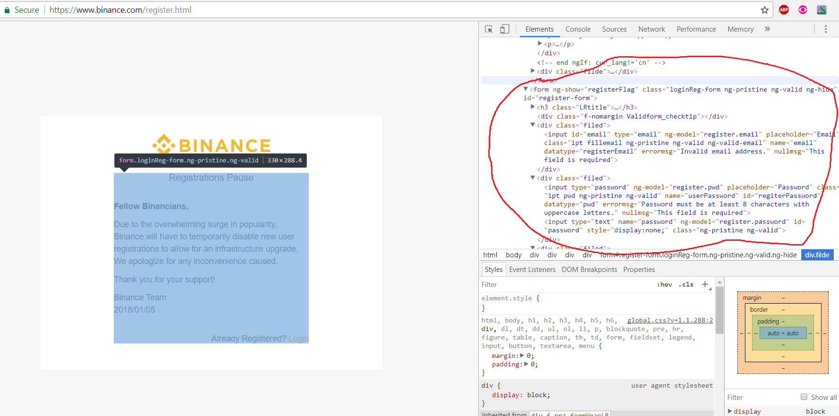Activate the inspect element picker icon
Viewport: 839px width, 416px height.
tap(489, 29)
